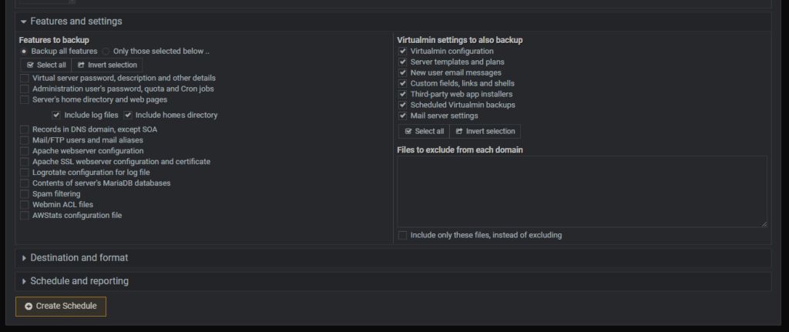Uncheck Include homes directory checkbox
789x332 pixels.
pyautogui.click(x=129, y=115)
